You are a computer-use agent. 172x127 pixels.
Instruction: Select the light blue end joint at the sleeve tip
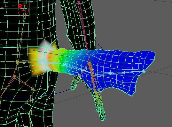point(144,71)
